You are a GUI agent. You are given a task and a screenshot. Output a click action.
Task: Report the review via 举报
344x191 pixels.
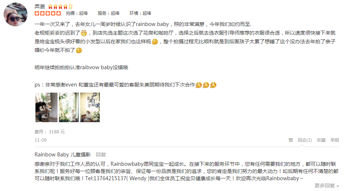tap(335, 140)
